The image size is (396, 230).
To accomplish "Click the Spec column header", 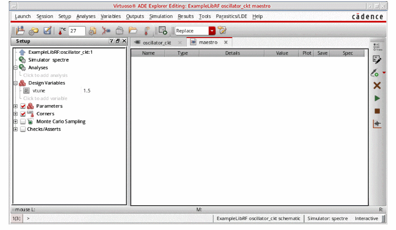I will click(x=347, y=53).
